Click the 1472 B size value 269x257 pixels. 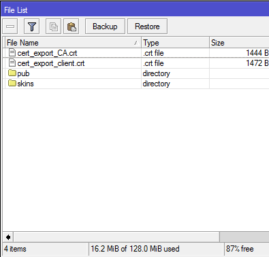pos(257,63)
